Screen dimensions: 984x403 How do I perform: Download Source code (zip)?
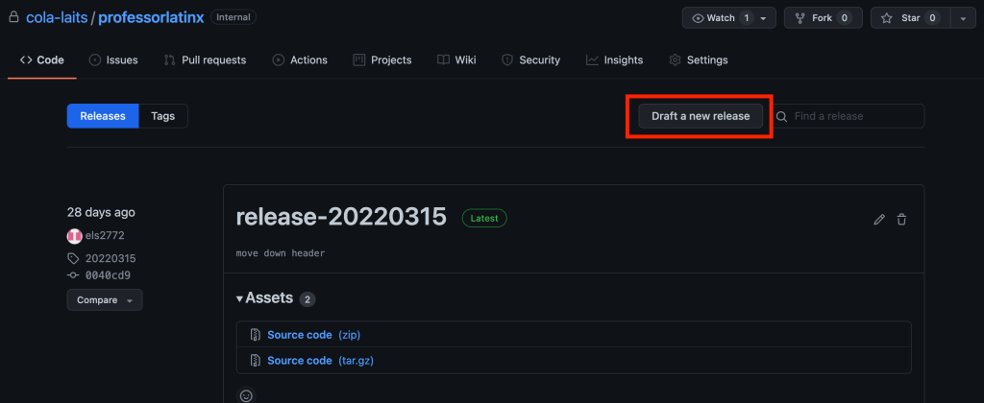314,335
